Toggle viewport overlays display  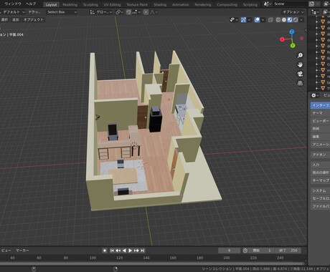click(257, 20)
